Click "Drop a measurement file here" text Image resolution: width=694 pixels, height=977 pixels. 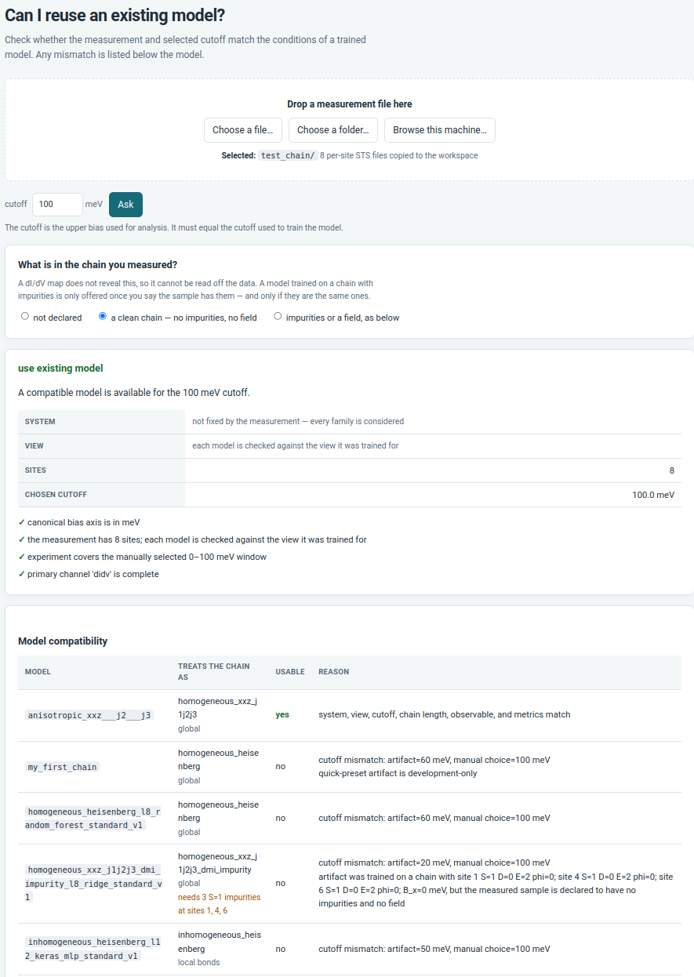(350, 104)
